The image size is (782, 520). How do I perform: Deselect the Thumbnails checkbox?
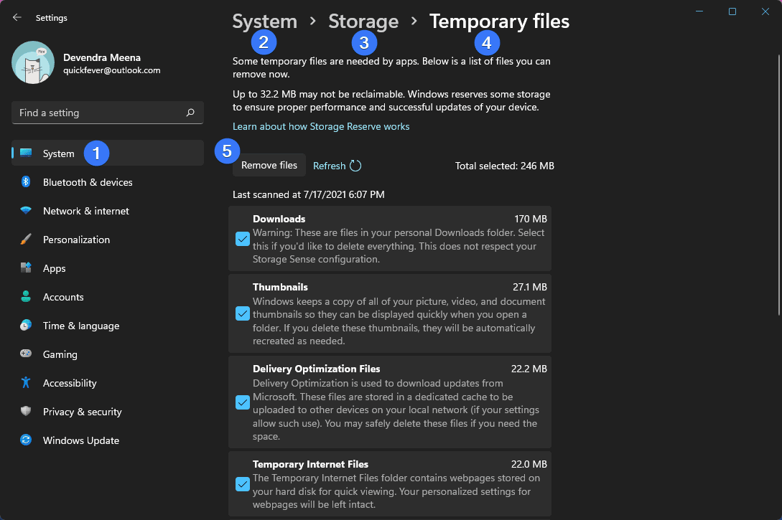(x=242, y=313)
